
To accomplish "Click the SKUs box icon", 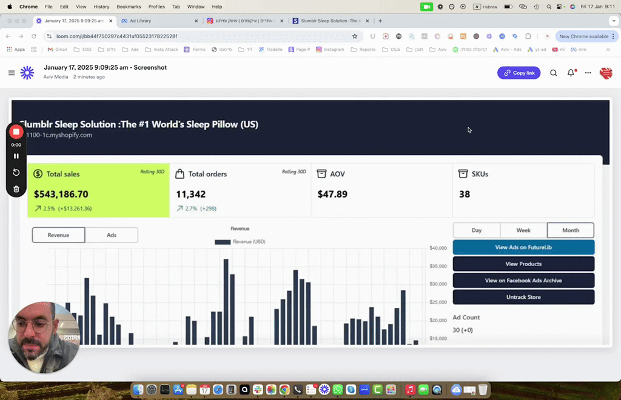I will pos(463,174).
